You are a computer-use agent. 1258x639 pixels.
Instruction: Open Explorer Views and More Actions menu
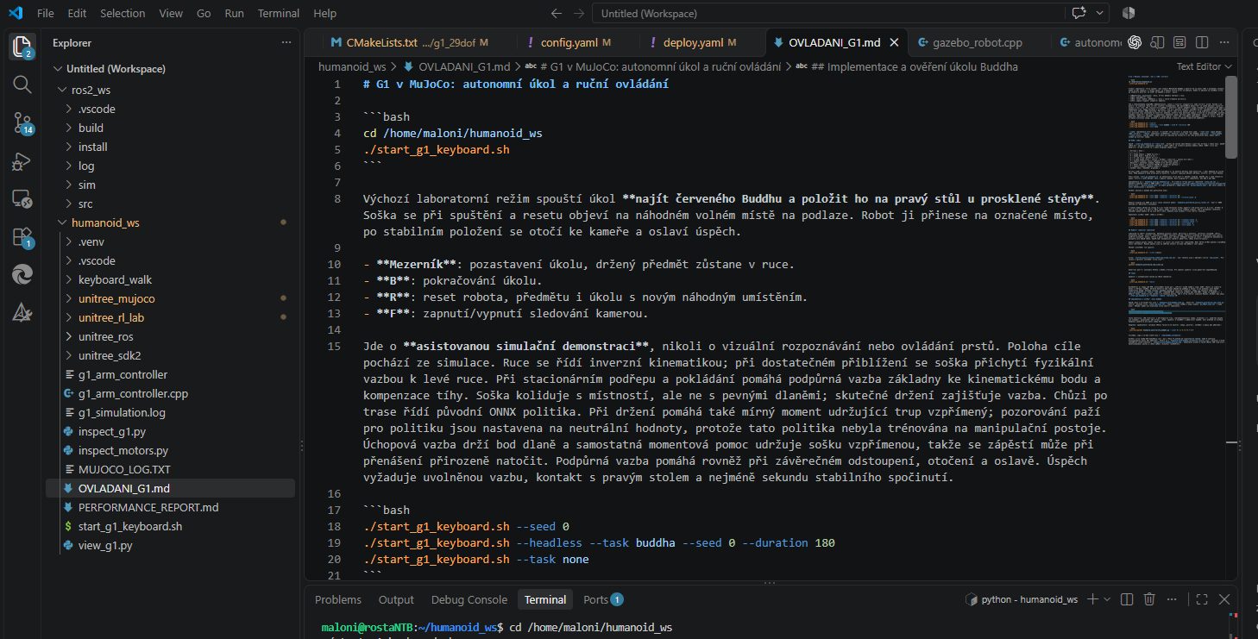pos(286,42)
